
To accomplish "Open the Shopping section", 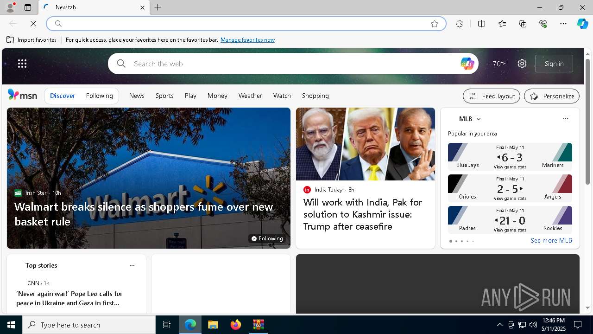I will (x=315, y=96).
